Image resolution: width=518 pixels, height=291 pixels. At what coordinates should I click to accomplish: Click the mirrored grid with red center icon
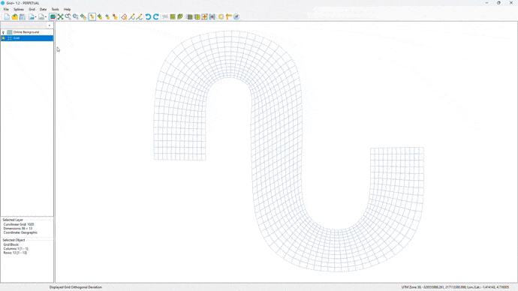pos(212,16)
